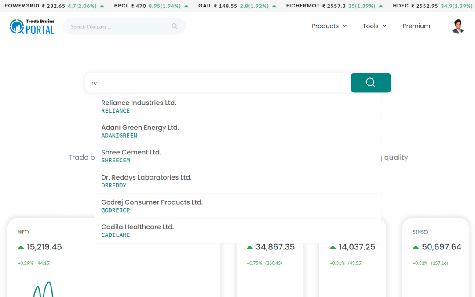Click the index value 14,037.25
475x297 pixels.
pos(357,247)
